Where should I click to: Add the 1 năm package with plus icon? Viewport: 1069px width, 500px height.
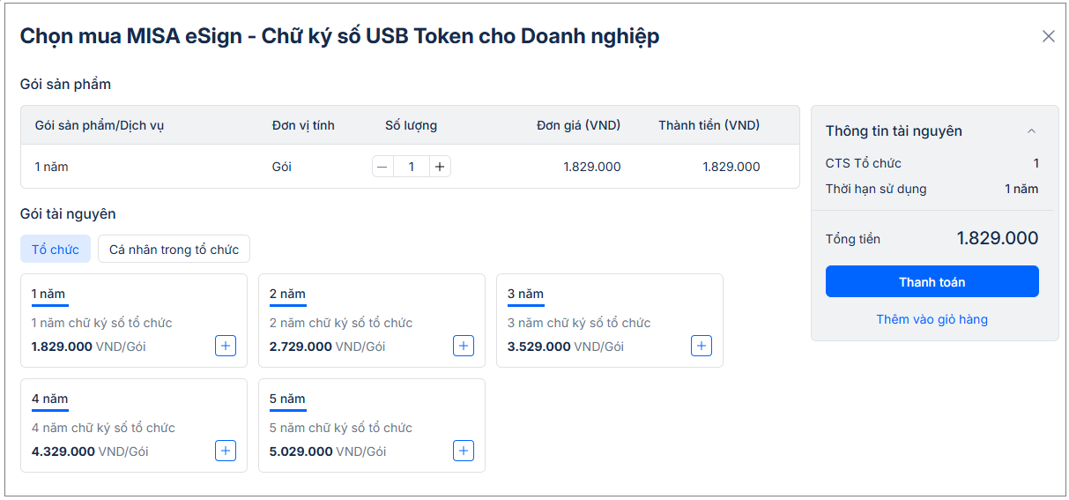click(x=226, y=346)
